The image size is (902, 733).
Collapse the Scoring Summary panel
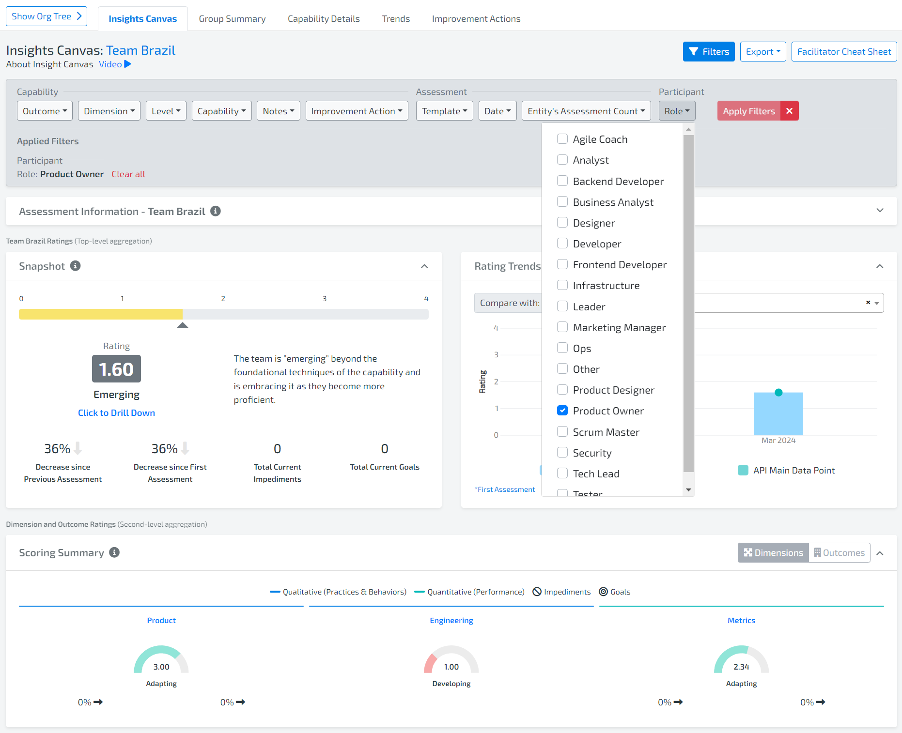880,553
